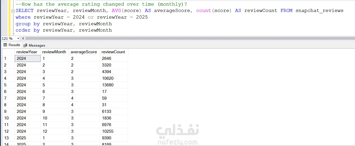Click the reviewCount cell 4394

[114, 72]
